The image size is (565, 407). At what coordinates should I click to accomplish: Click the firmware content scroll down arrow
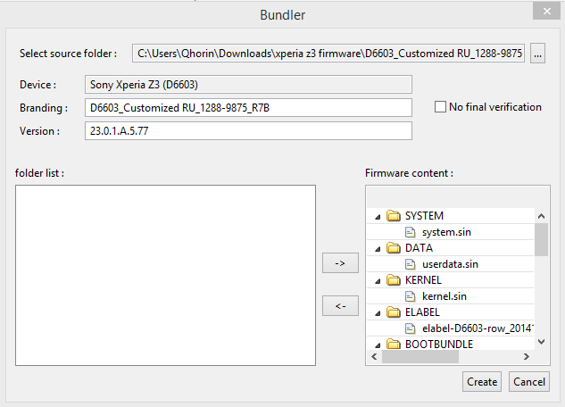pyautogui.click(x=541, y=342)
